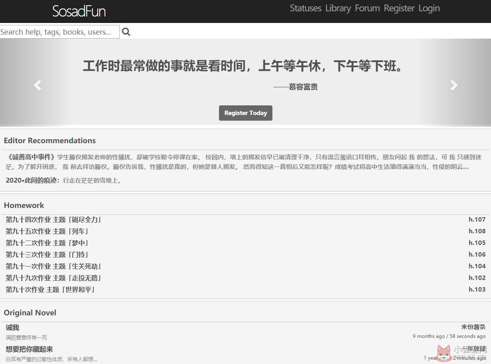
Task: Click the h.104 label
Action: (x=477, y=266)
